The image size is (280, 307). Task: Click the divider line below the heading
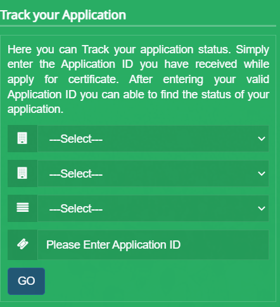coord(138,26)
